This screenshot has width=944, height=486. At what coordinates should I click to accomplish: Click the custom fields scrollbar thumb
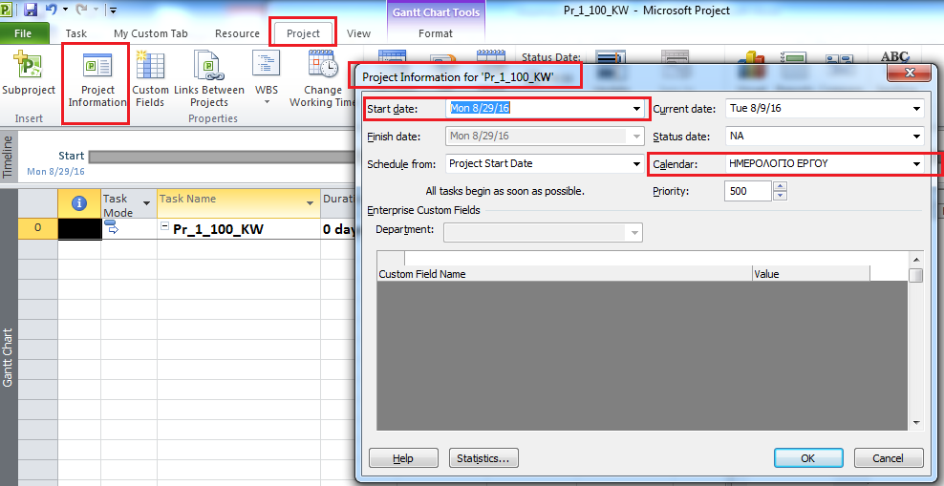tap(915, 276)
